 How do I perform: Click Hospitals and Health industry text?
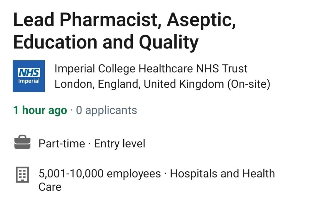223,173
